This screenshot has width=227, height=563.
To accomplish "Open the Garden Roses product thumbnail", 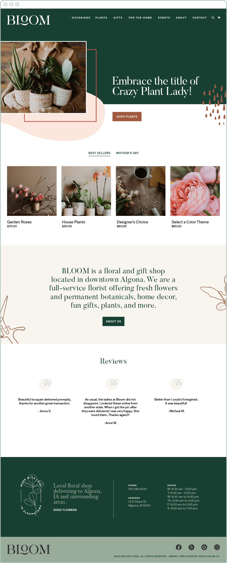I will pos(32,191).
